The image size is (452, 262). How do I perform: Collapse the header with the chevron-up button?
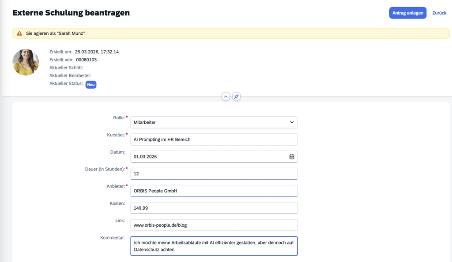coord(226,96)
